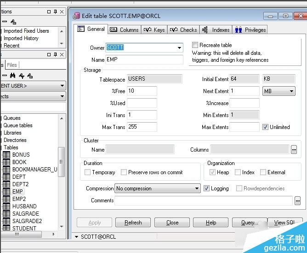
Task: Open the Libraries folder
Action: click(x=12, y=133)
